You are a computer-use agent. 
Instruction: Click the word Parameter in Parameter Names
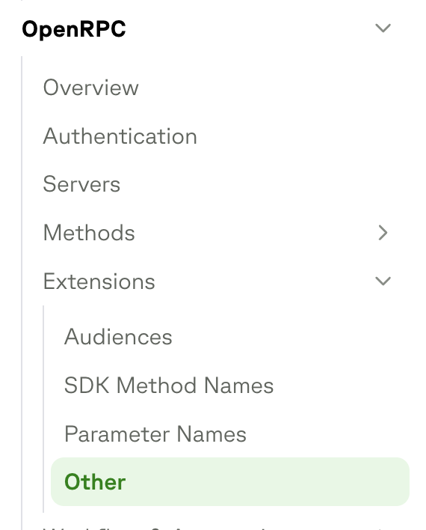(118, 434)
